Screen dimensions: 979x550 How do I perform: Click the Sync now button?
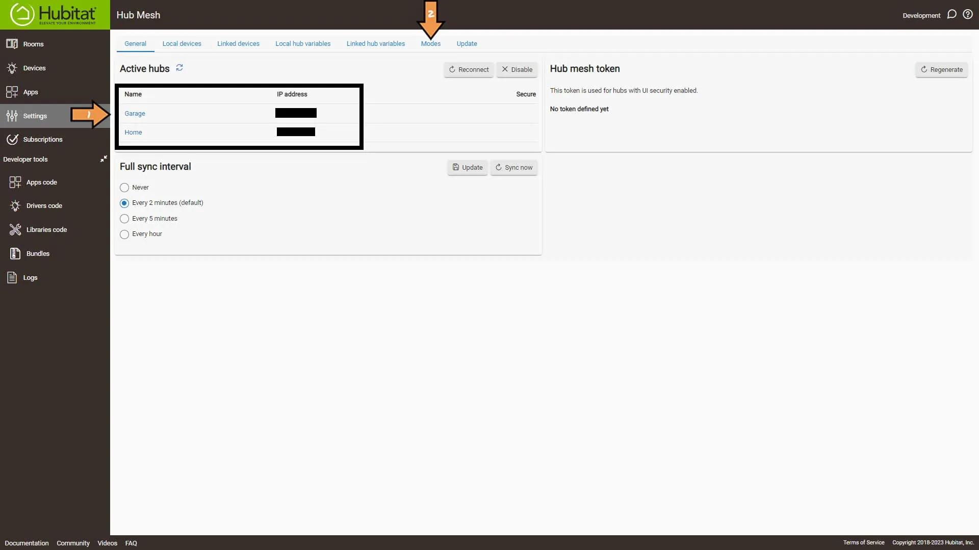click(514, 167)
